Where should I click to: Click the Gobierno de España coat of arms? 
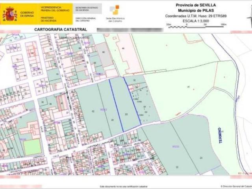9,14
